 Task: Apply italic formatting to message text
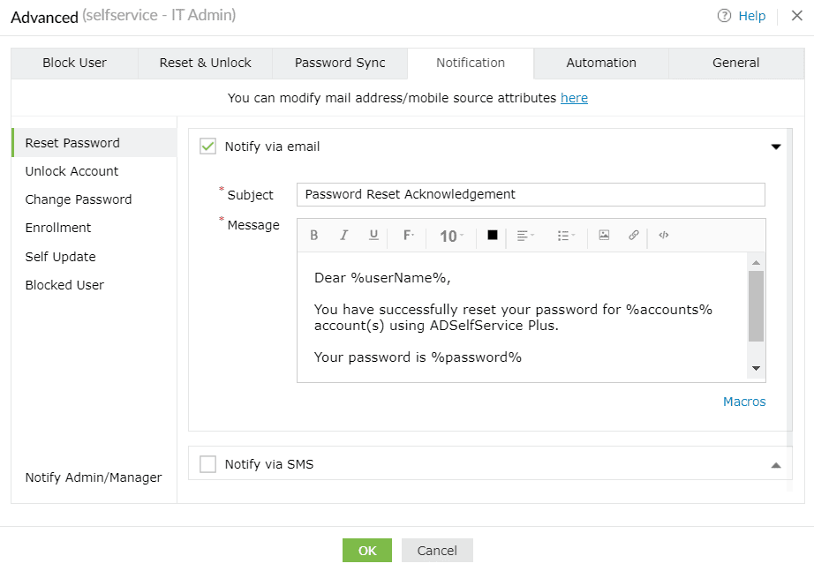tap(344, 236)
